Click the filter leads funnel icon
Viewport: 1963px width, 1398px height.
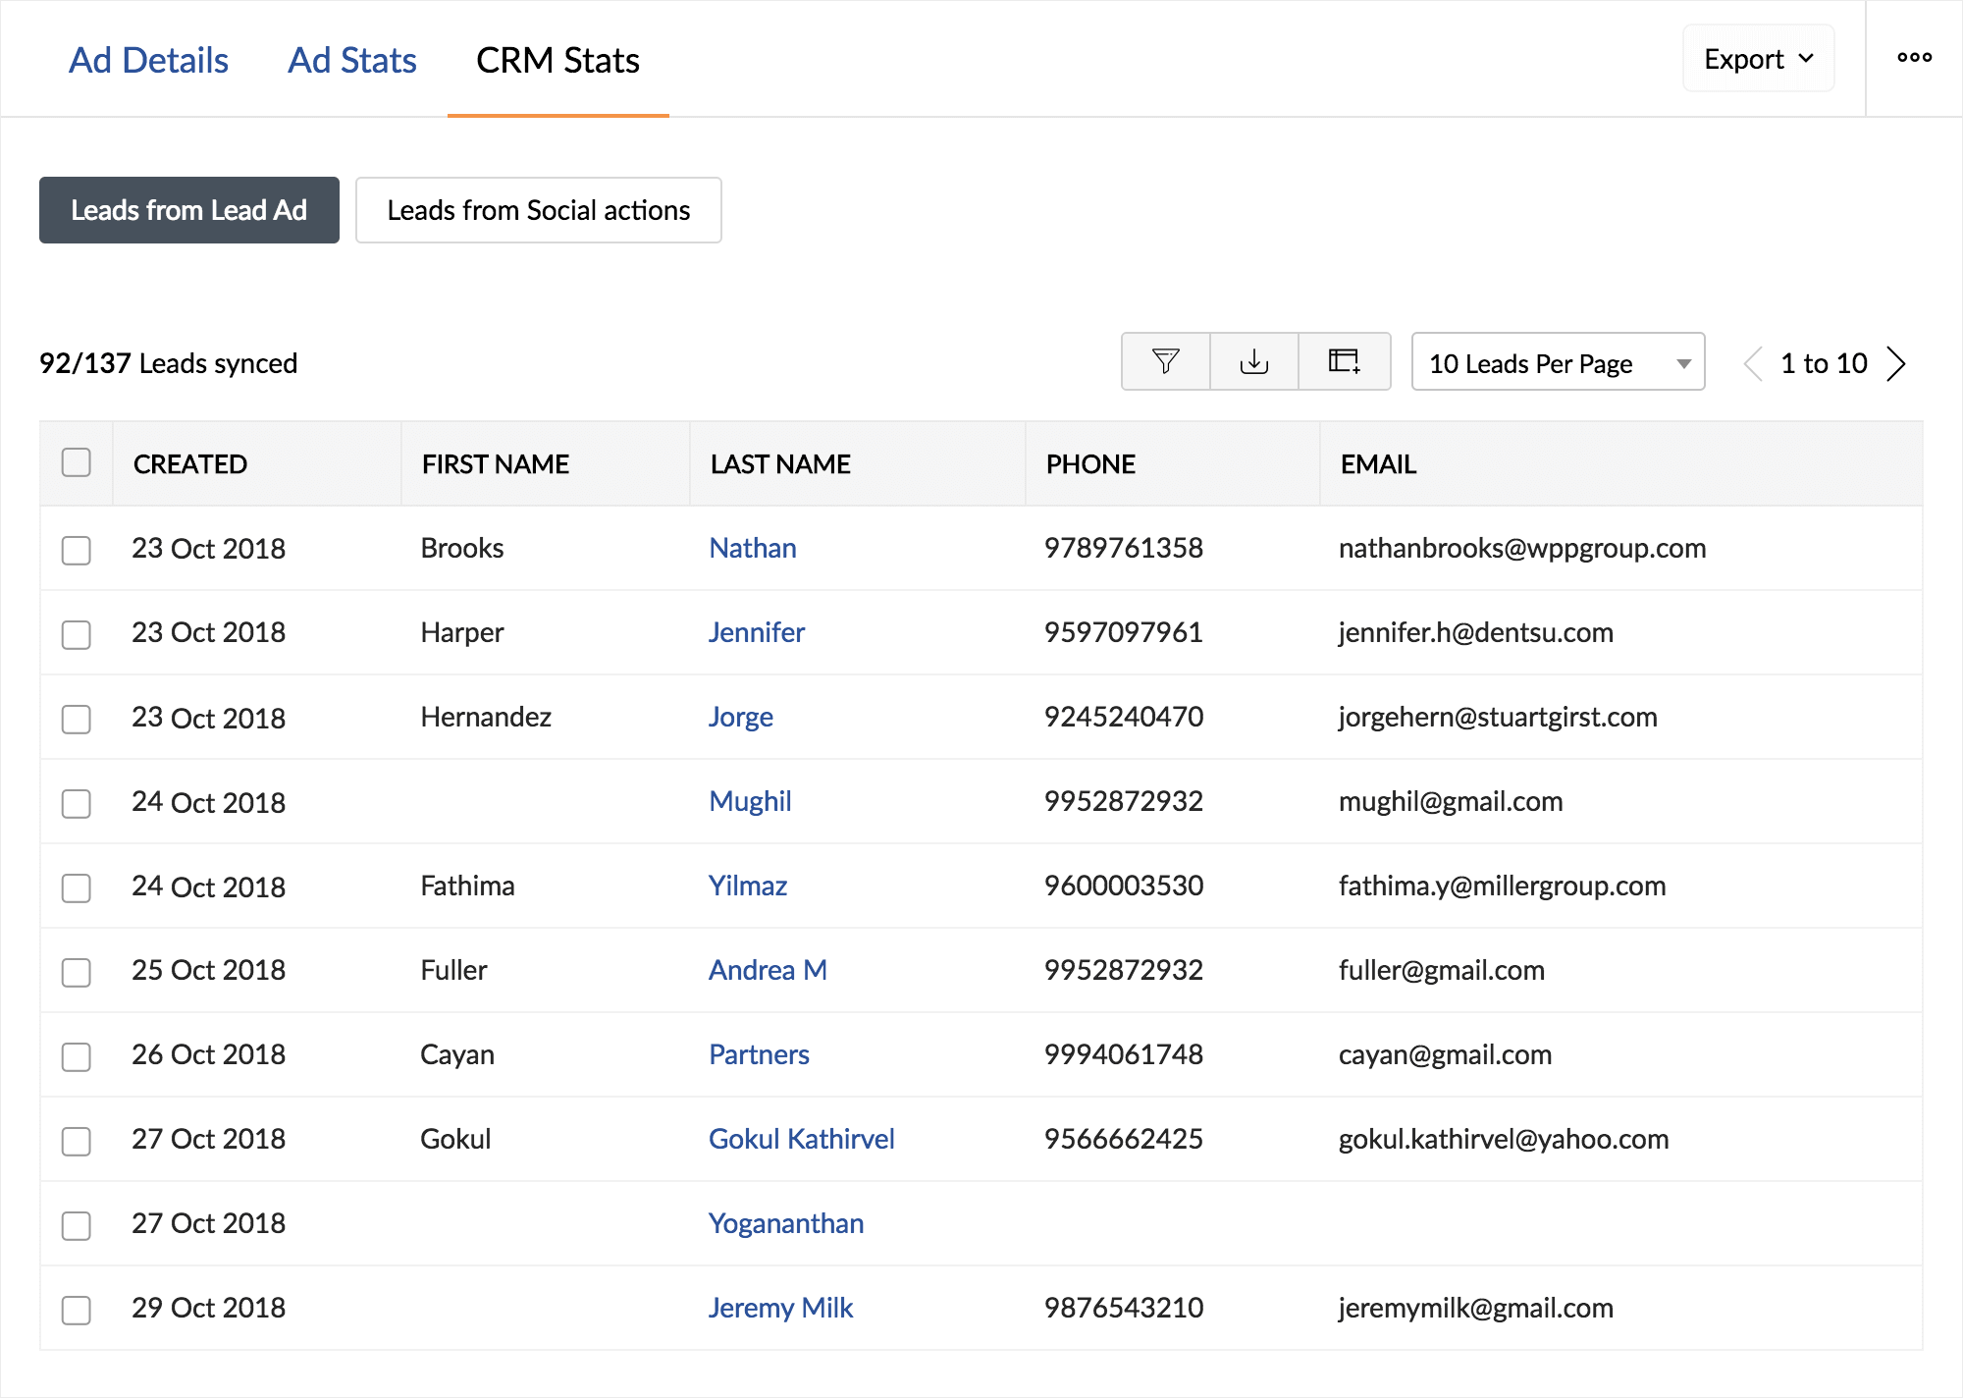tap(1165, 362)
